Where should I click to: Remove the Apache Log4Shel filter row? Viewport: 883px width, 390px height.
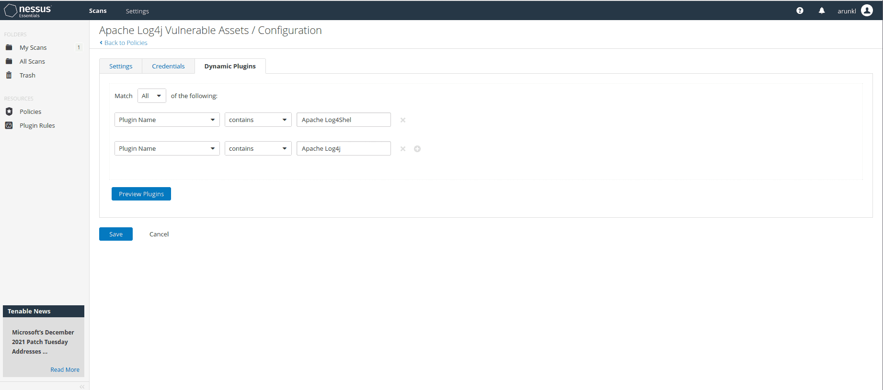403,120
